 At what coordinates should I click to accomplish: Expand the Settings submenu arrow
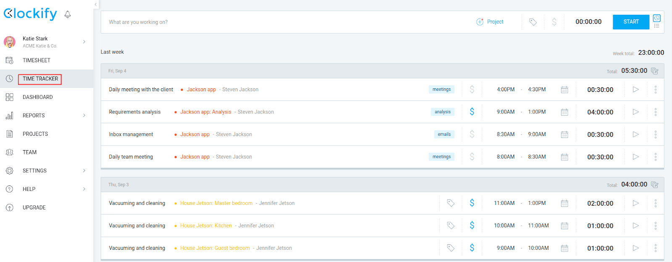[x=84, y=170]
